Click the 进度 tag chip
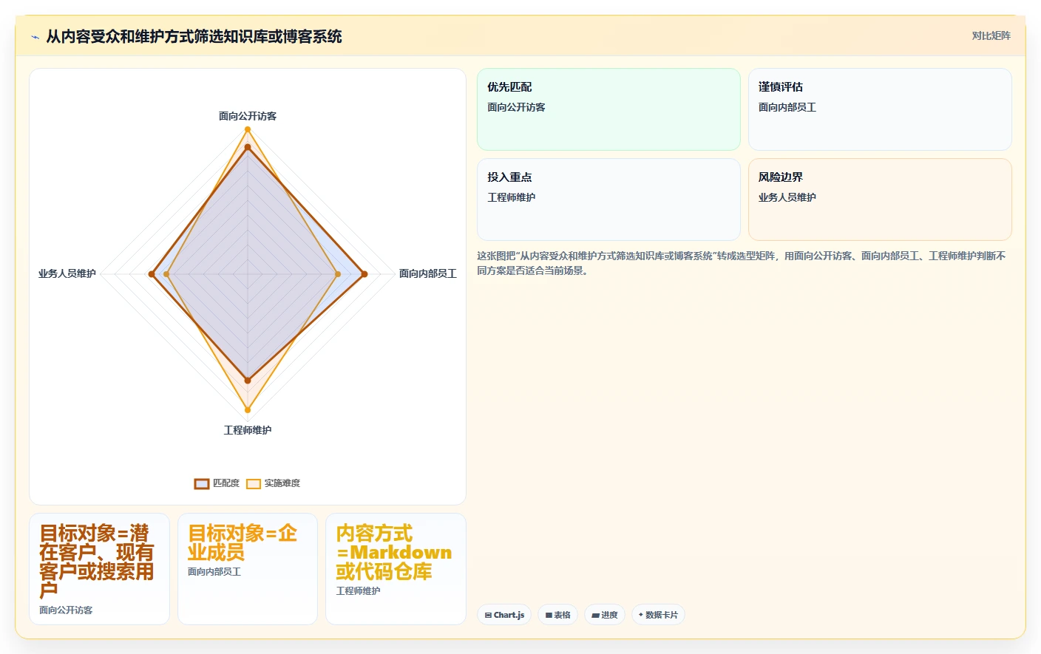The image size is (1041, 654). pos(605,615)
